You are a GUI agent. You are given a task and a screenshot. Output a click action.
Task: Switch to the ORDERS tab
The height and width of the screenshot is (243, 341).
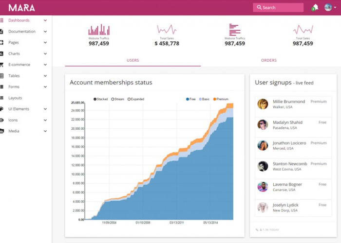(269, 60)
